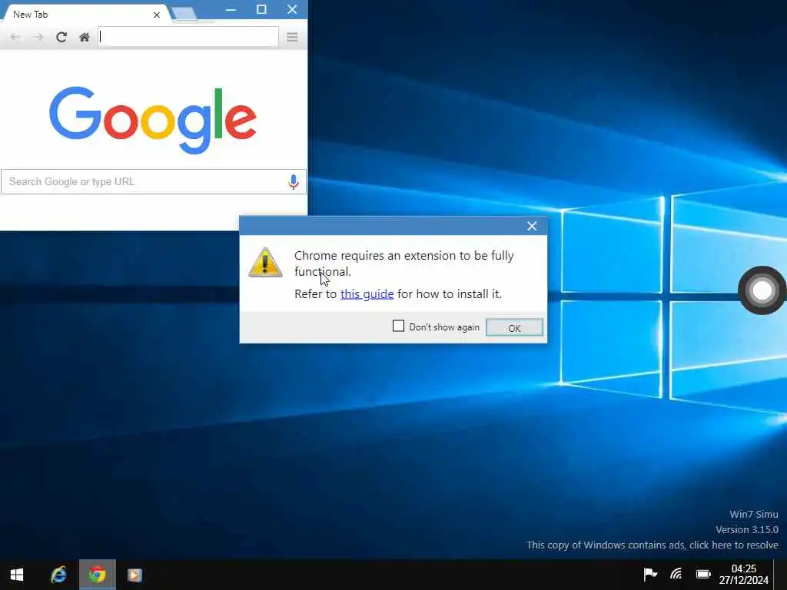The height and width of the screenshot is (590, 787).
Task: Go back in Chrome
Action: [15, 37]
